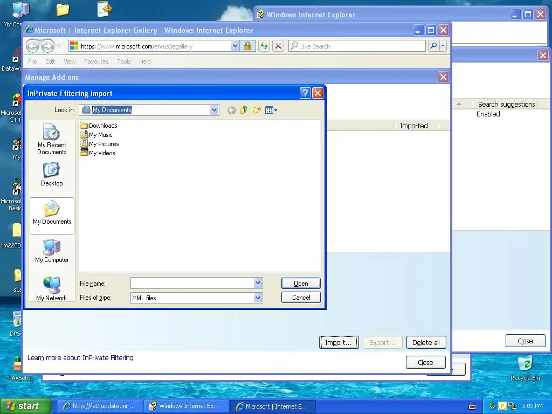Open the recent pages dropdown arrow
The width and height of the screenshot is (552, 414).
(x=59, y=46)
